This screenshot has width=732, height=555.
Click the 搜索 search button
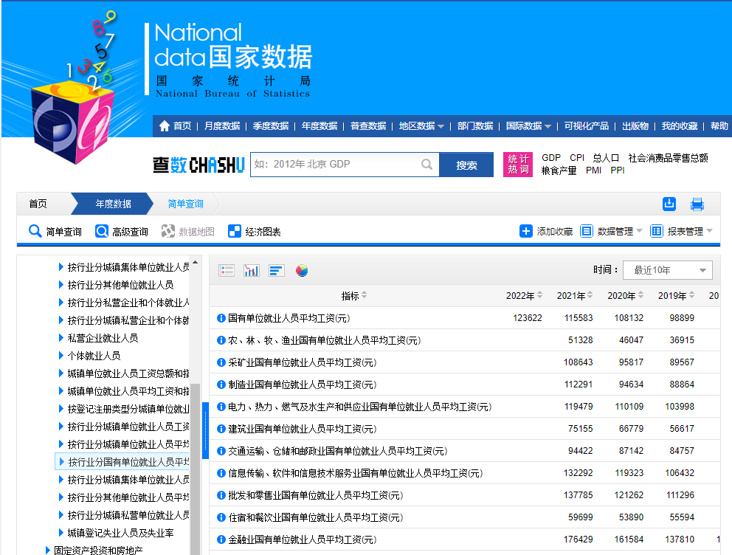tap(466, 165)
